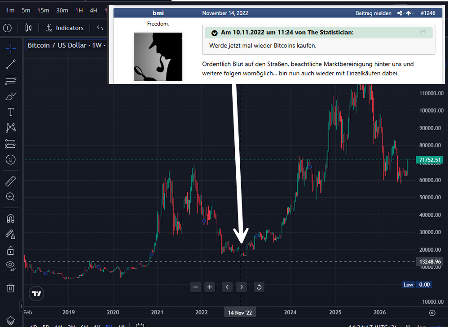449x327 pixels.
Task: Click the 13248.96 crosshair price label
Action: tap(430, 262)
